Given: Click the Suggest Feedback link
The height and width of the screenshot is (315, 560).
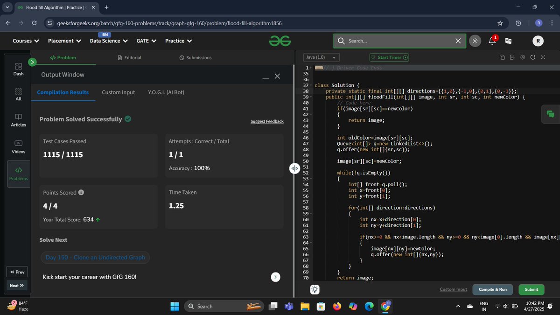Looking at the screenshot, I should pos(267,121).
